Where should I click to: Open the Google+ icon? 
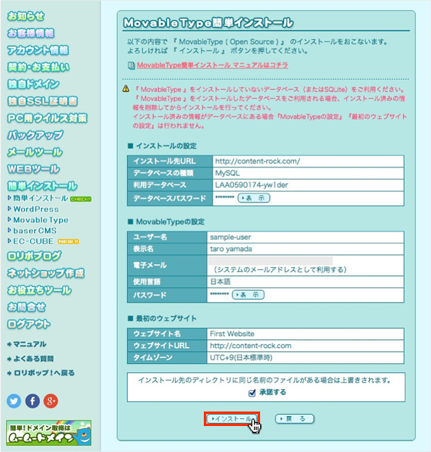point(51,401)
